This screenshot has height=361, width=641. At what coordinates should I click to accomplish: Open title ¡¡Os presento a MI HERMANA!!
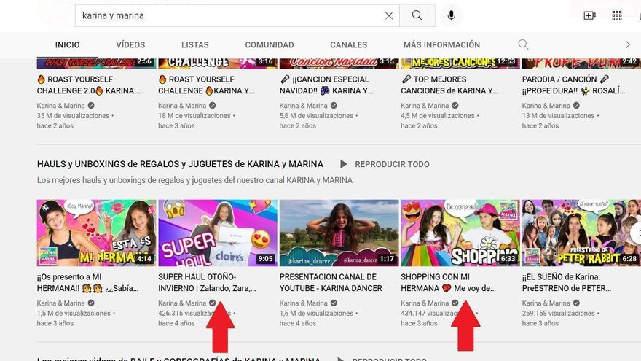pos(88,282)
